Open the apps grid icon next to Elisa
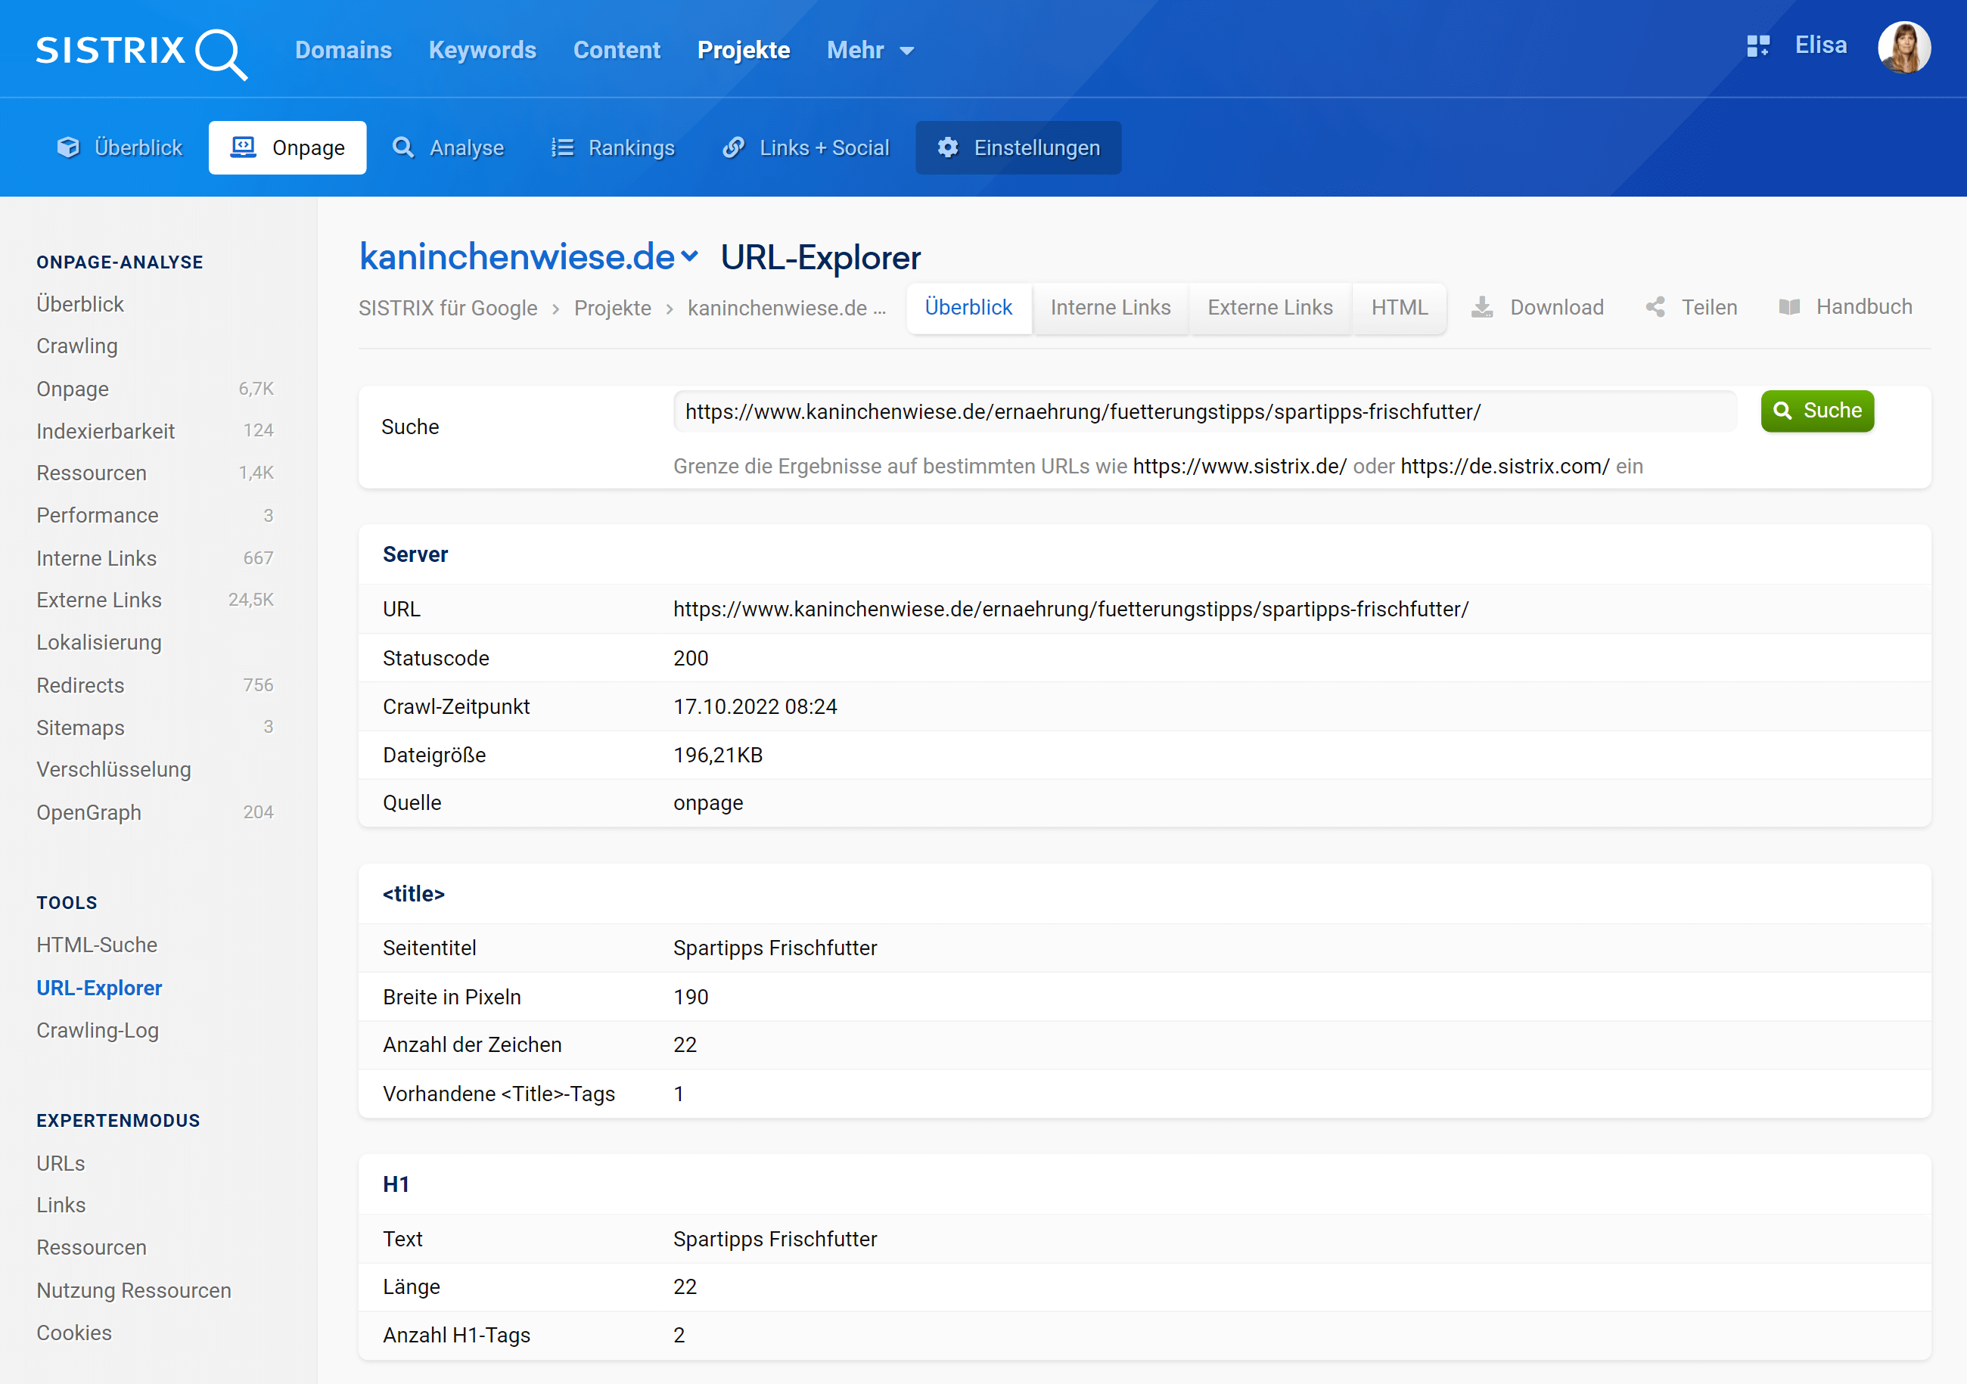The height and width of the screenshot is (1384, 1967). [1758, 46]
